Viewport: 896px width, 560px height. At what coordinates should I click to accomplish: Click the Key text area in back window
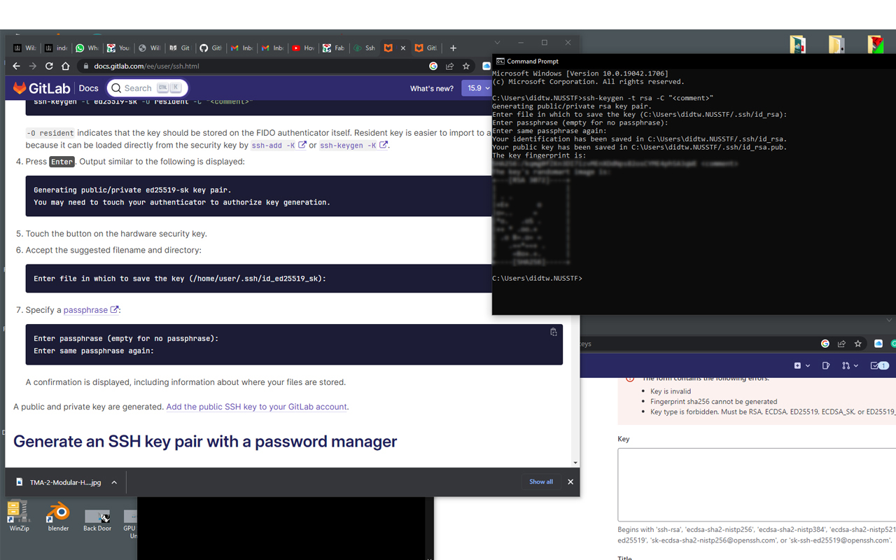click(757, 484)
